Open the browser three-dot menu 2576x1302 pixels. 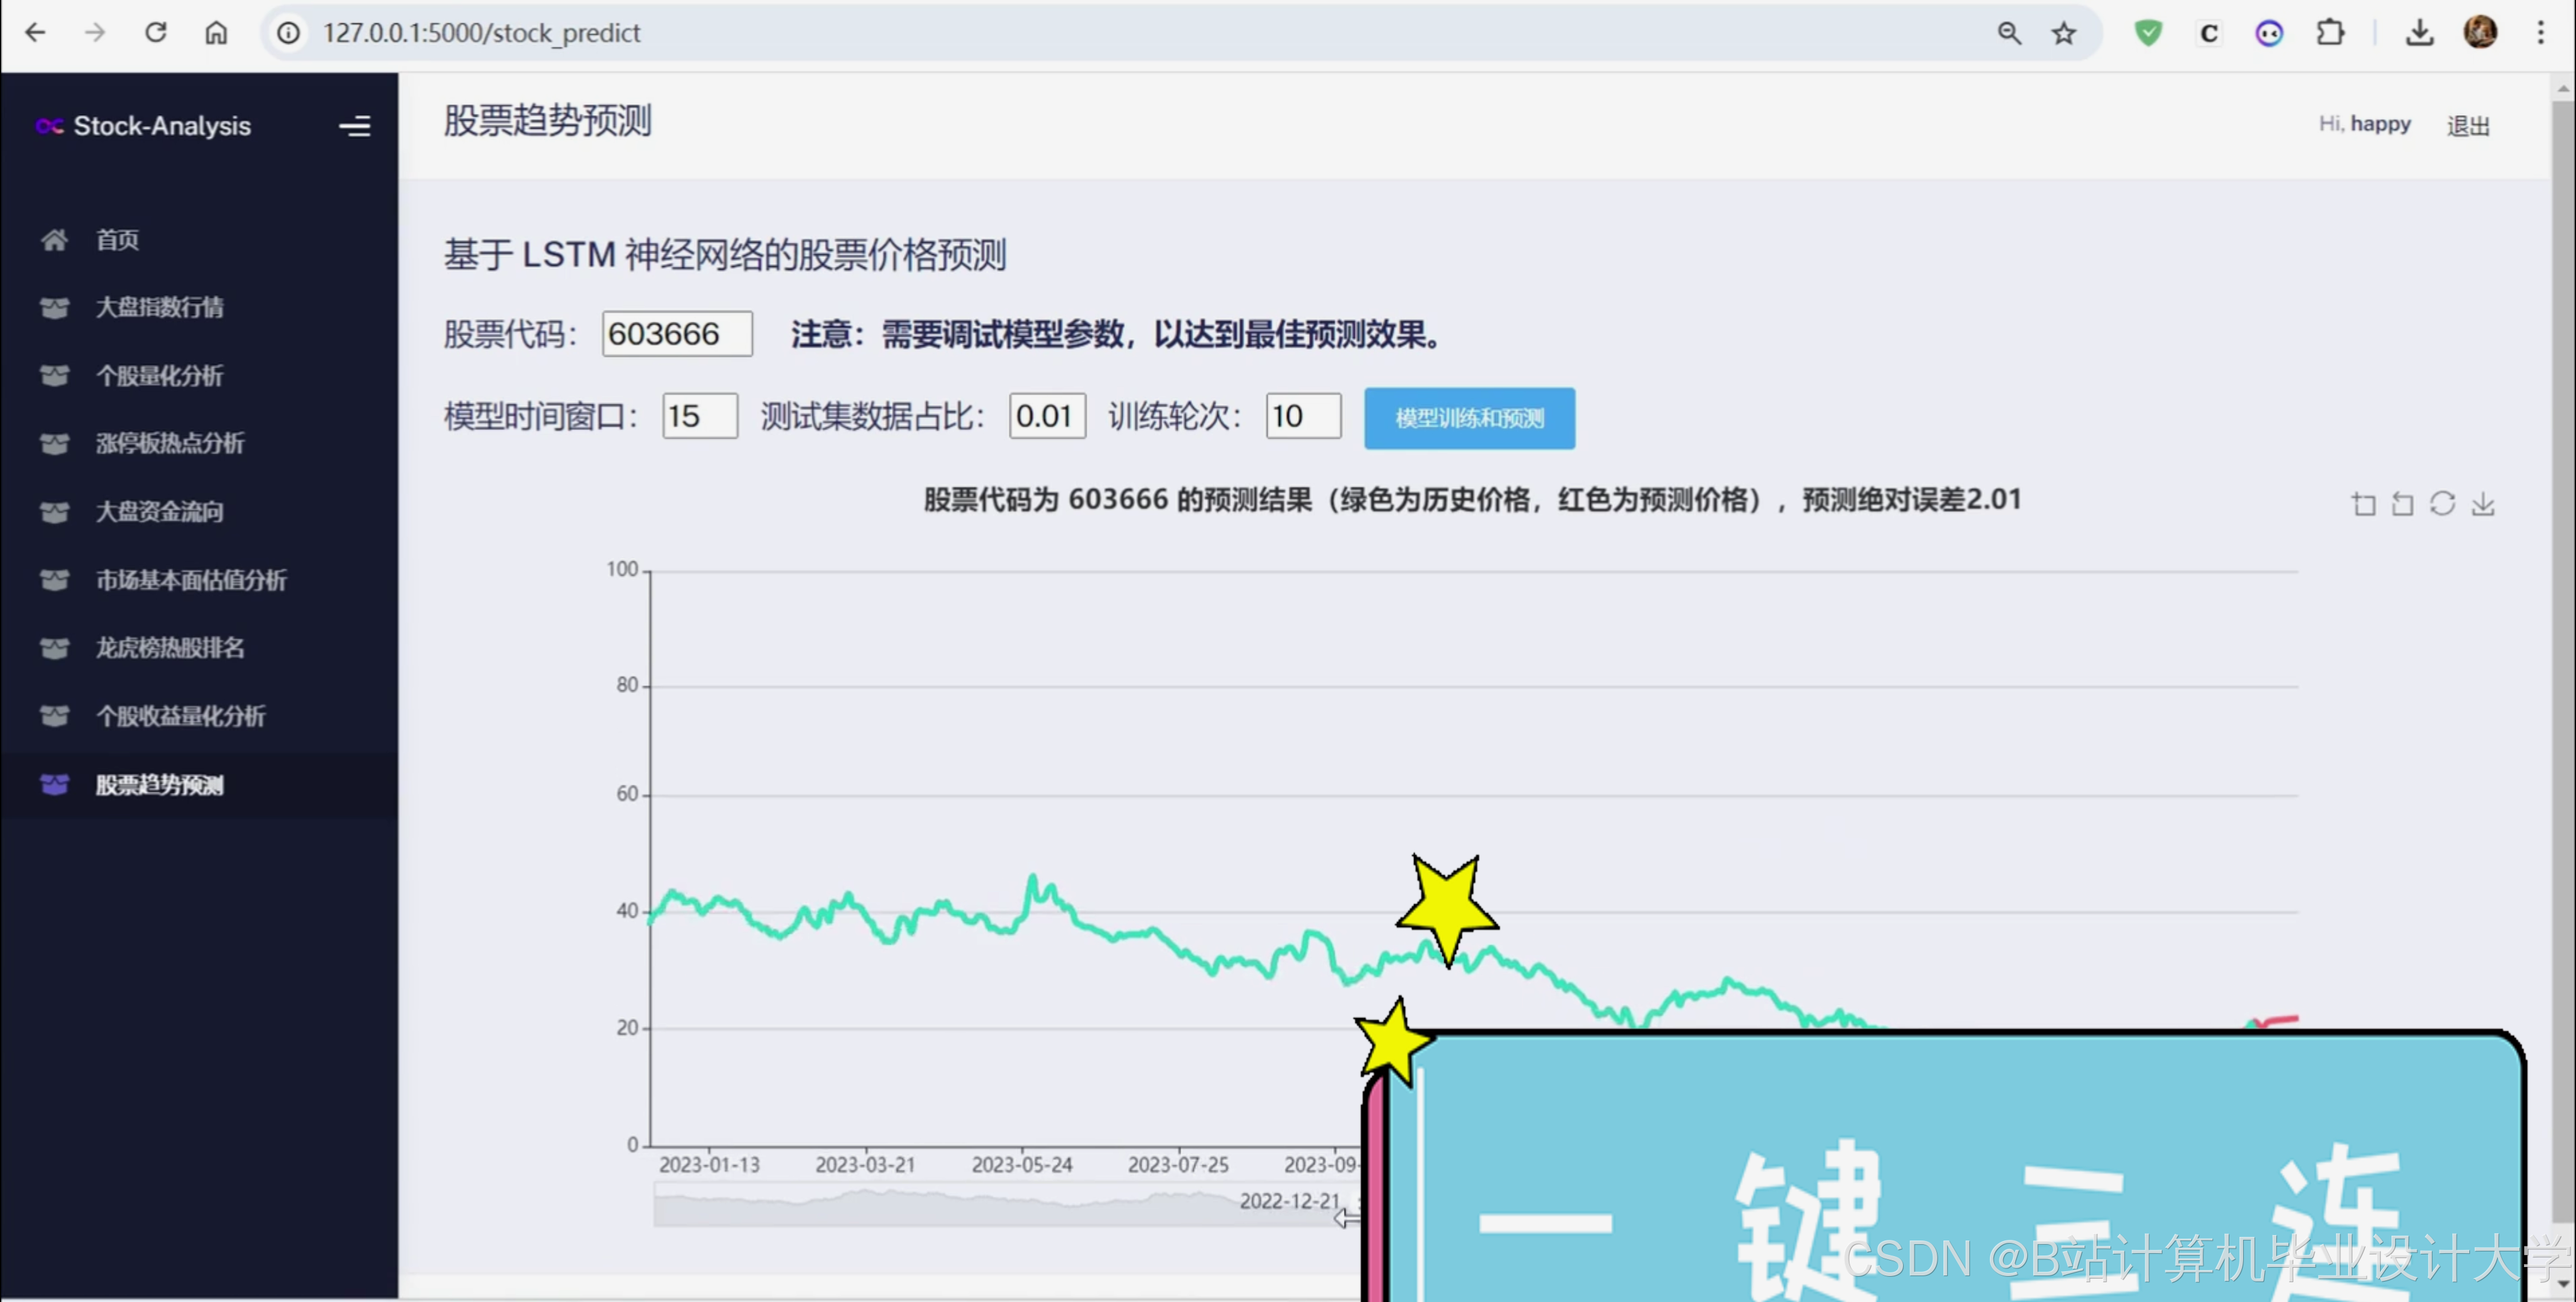pyautogui.click(x=2540, y=33)
